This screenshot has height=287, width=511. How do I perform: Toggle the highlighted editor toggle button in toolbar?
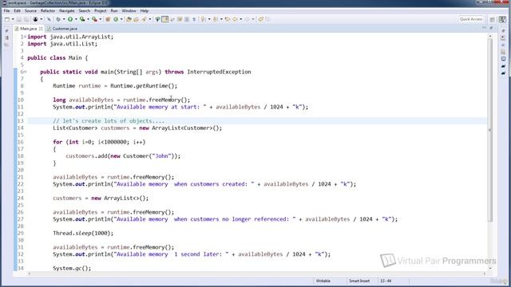click(x=165, y=19)
